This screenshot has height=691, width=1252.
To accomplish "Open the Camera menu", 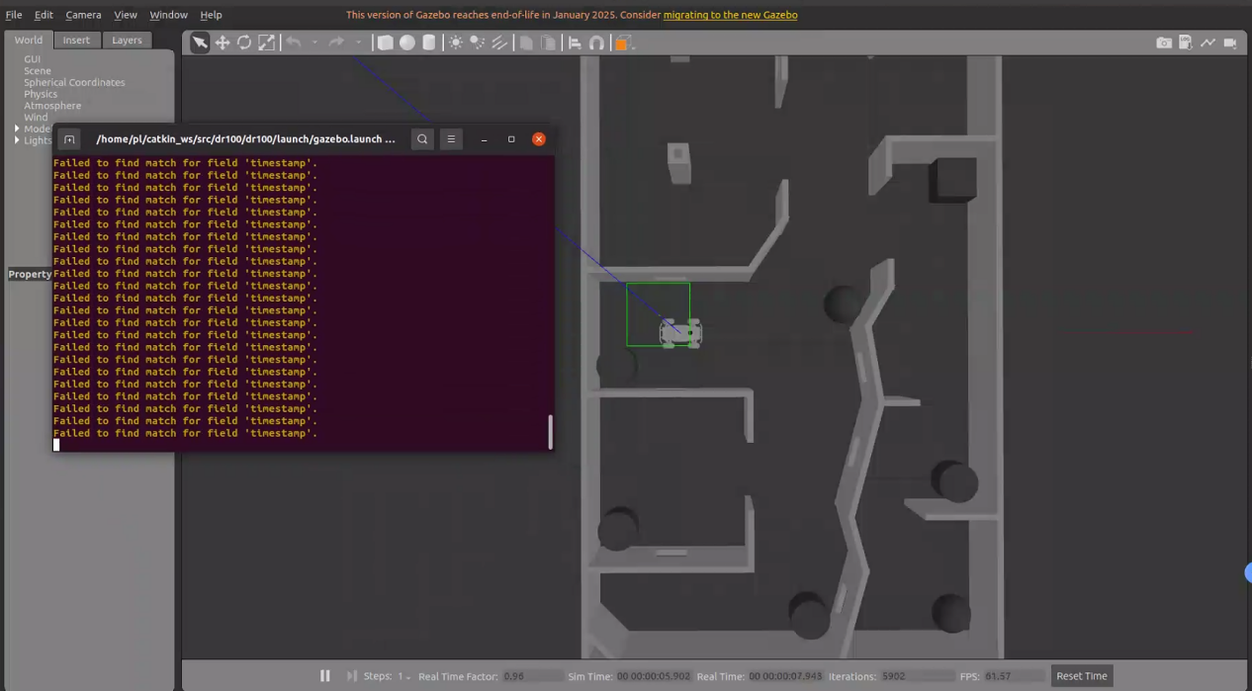I will click(83, 15).
